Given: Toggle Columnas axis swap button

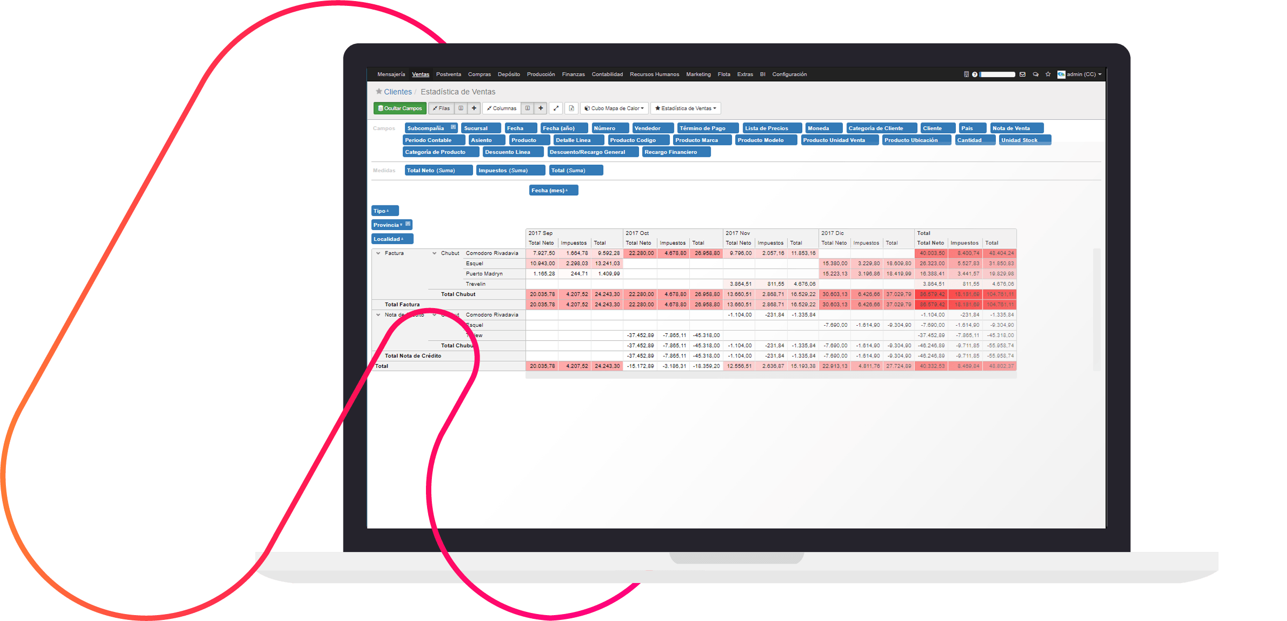Looking at the screenshot, I should [502, 108].
